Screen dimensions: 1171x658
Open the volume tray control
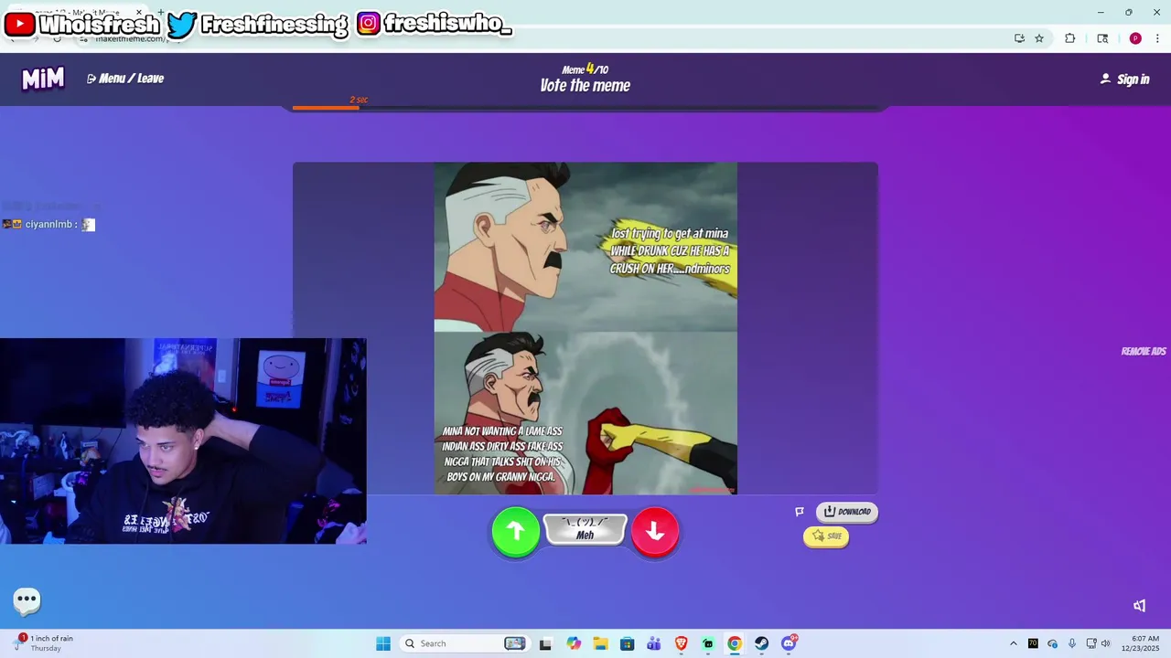1105,643
